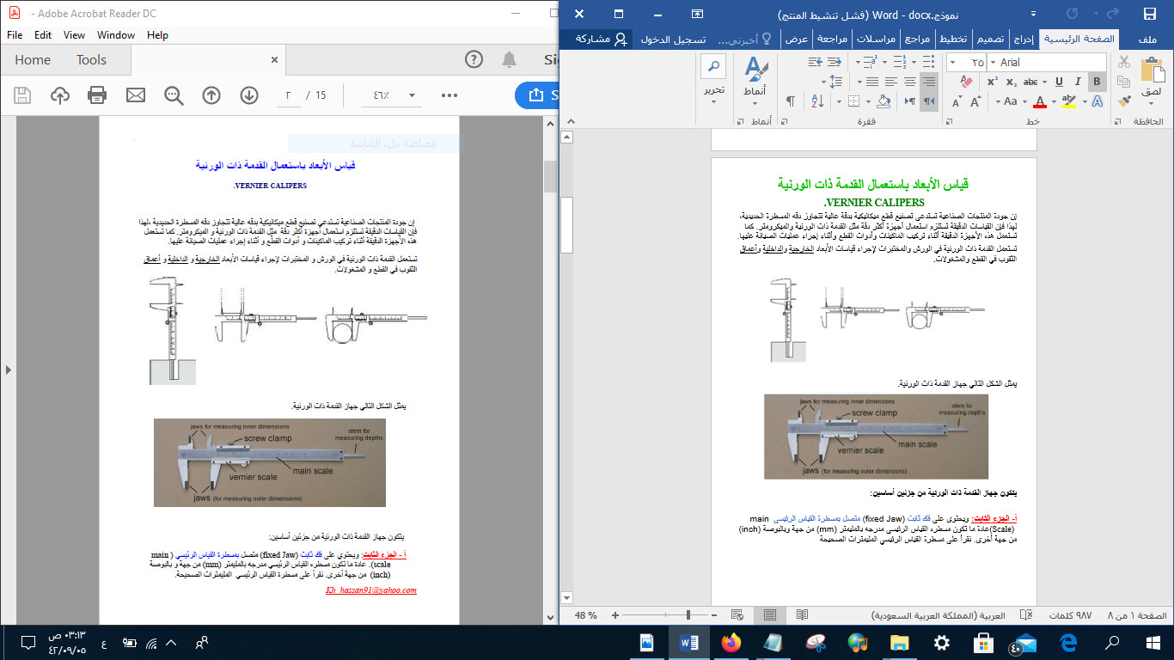This screenshot has width=1174, height=660.
Task: Zoom out with the magnifier icon
Action: pyautogui.click(x=173, y=95)
